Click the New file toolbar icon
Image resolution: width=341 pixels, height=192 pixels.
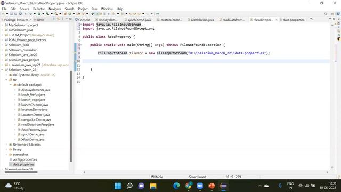3,14
